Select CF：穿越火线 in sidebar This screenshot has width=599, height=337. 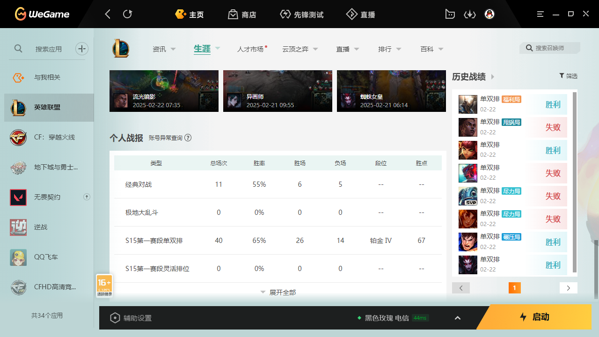point(49,137)
